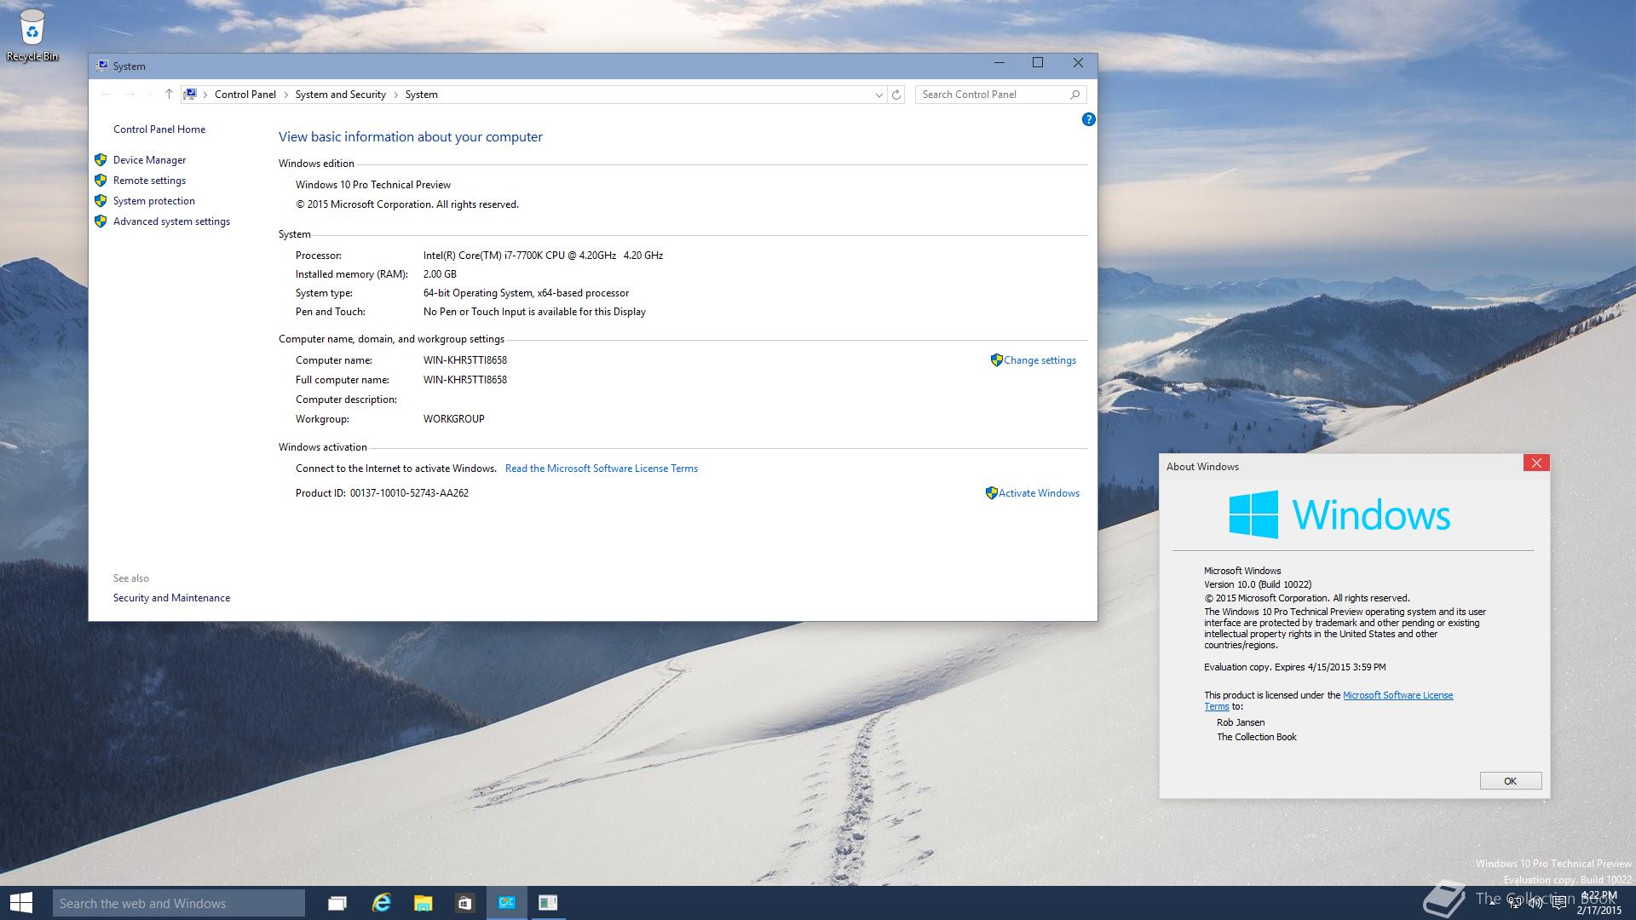Show hidden tray icons arrow
1636x920 pixels.
point(1493,903)
